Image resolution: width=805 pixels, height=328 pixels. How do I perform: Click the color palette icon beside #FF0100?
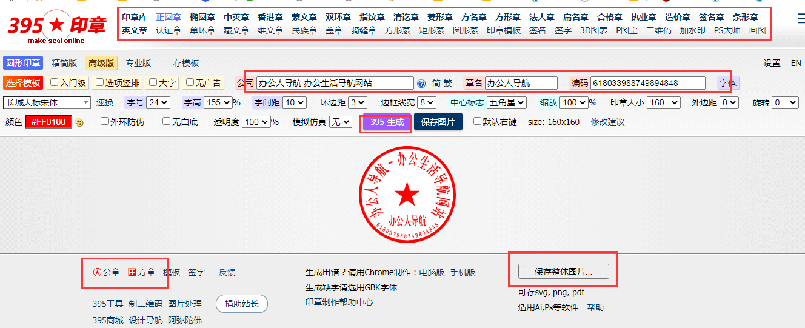79,122
